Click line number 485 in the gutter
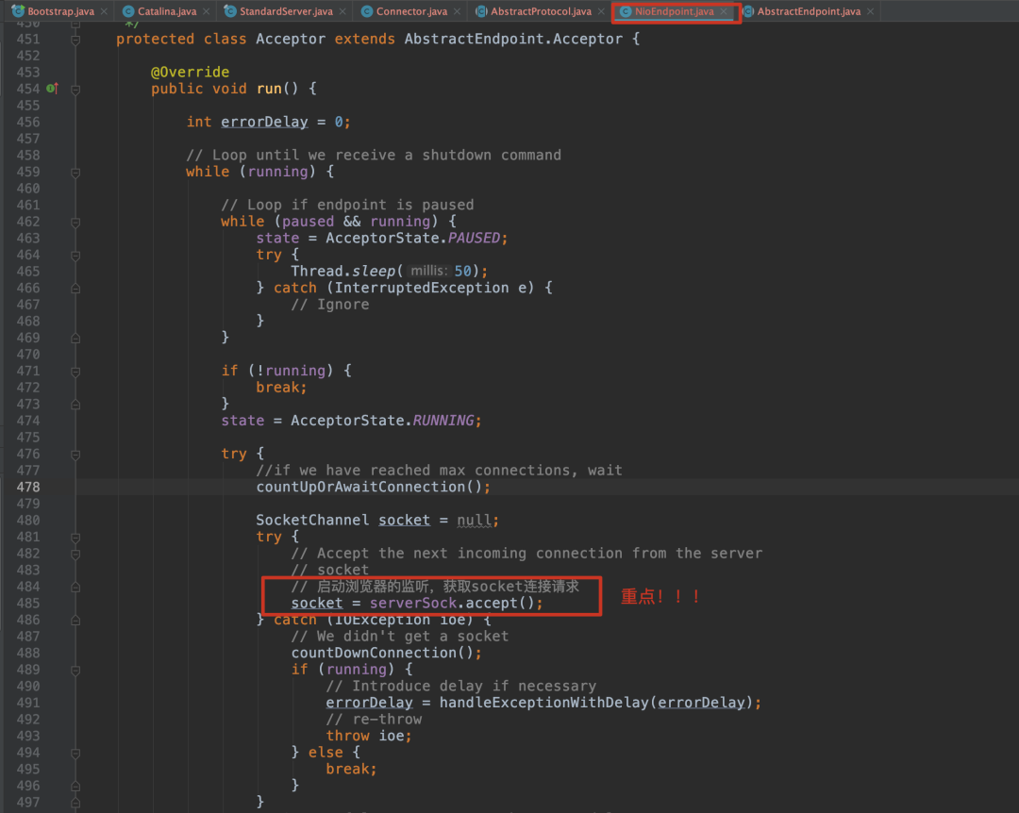The height and width of the screenshot is (813, 1019). [x=28, y=603]
